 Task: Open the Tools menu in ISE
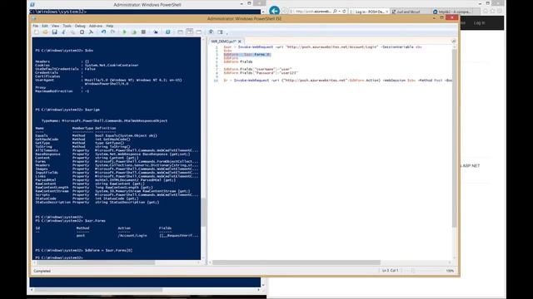[x=67, y=26]
